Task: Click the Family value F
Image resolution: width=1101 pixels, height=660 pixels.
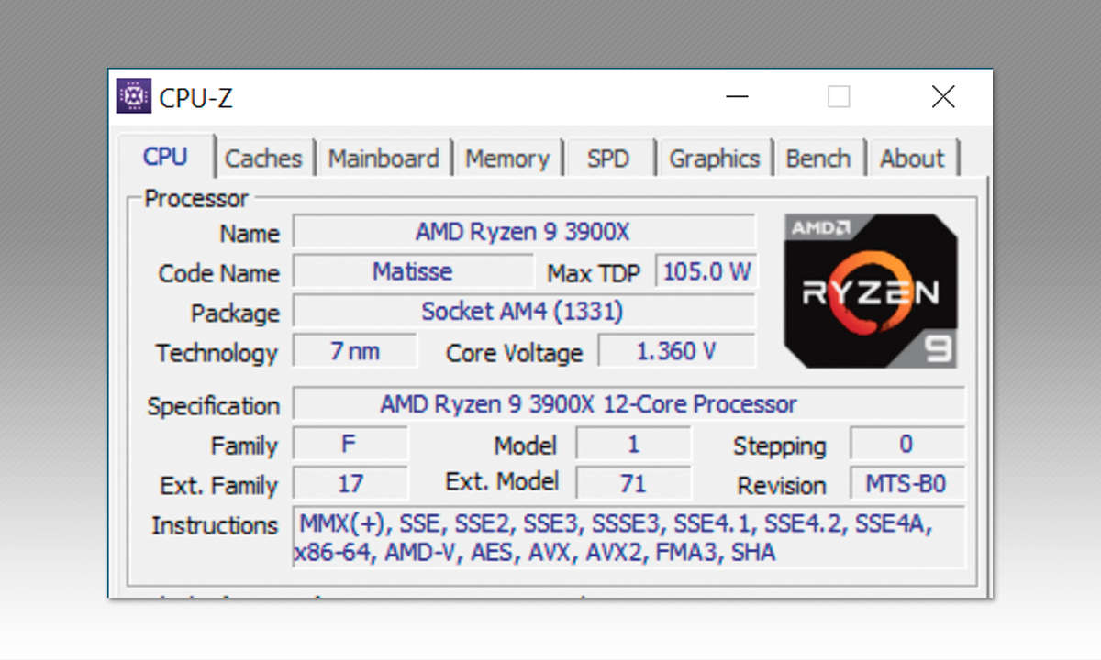Action: 350,445
